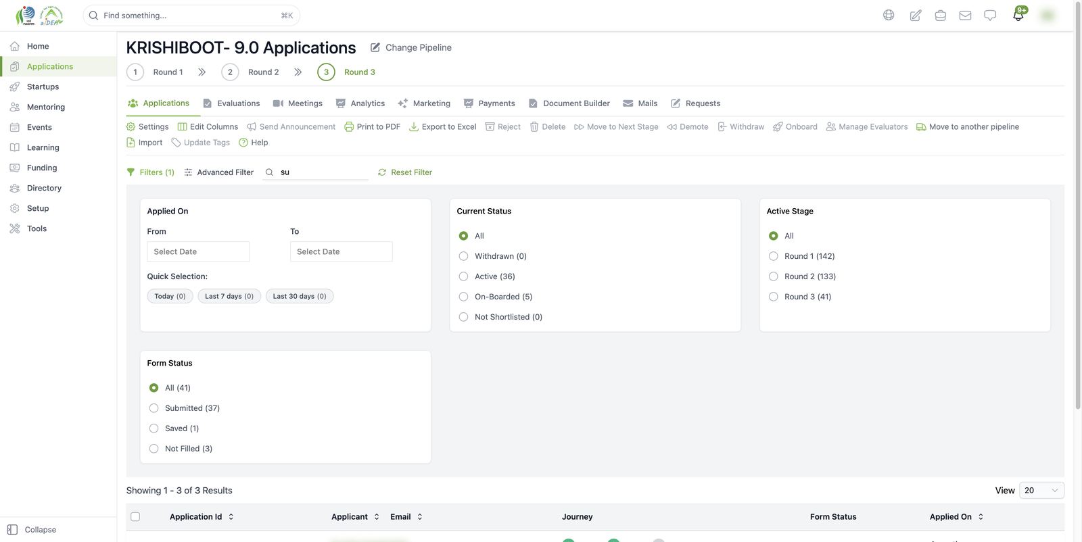Click Edit Columns in the toolbar

click(208, 126)
